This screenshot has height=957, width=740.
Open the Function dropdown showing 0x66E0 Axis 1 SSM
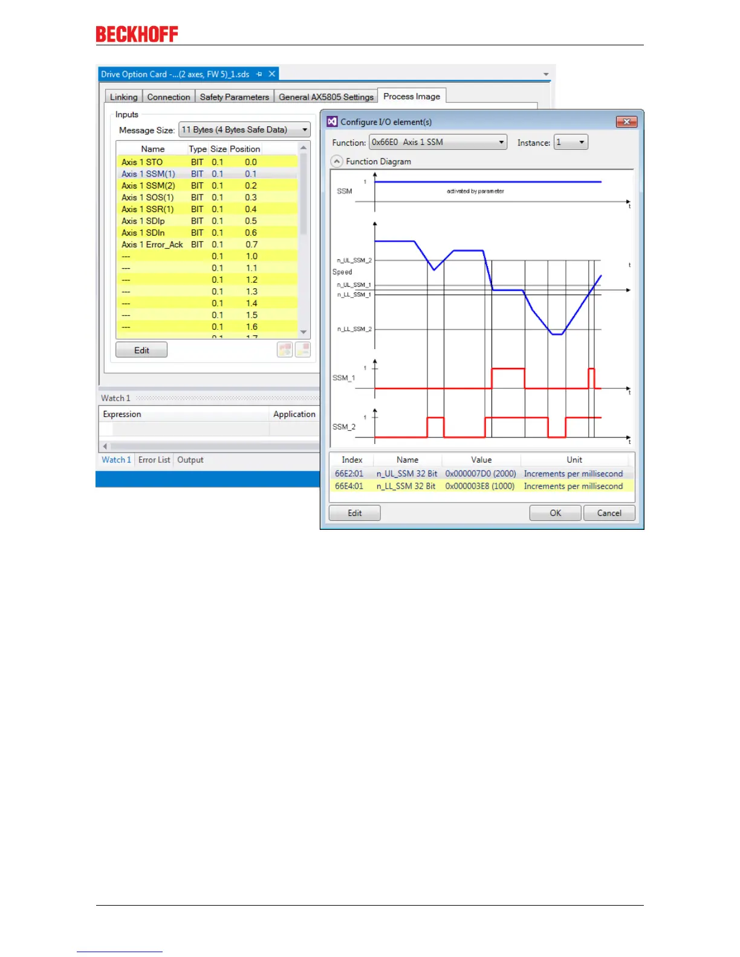tap(438, 142)
